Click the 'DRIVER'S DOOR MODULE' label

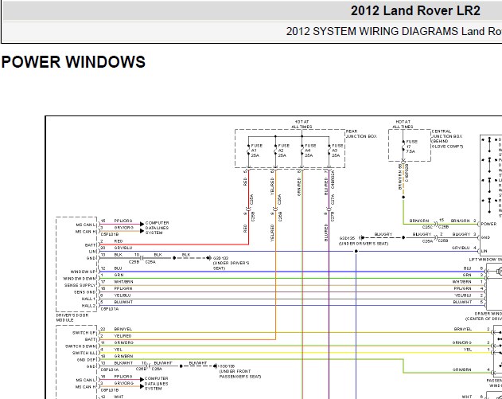(x=72, y=318)
